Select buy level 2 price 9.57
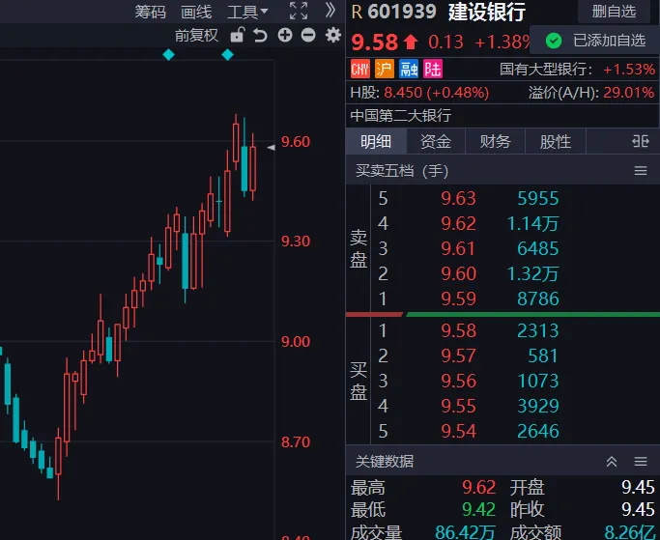The image size is (660, 540). pos(458,356)
